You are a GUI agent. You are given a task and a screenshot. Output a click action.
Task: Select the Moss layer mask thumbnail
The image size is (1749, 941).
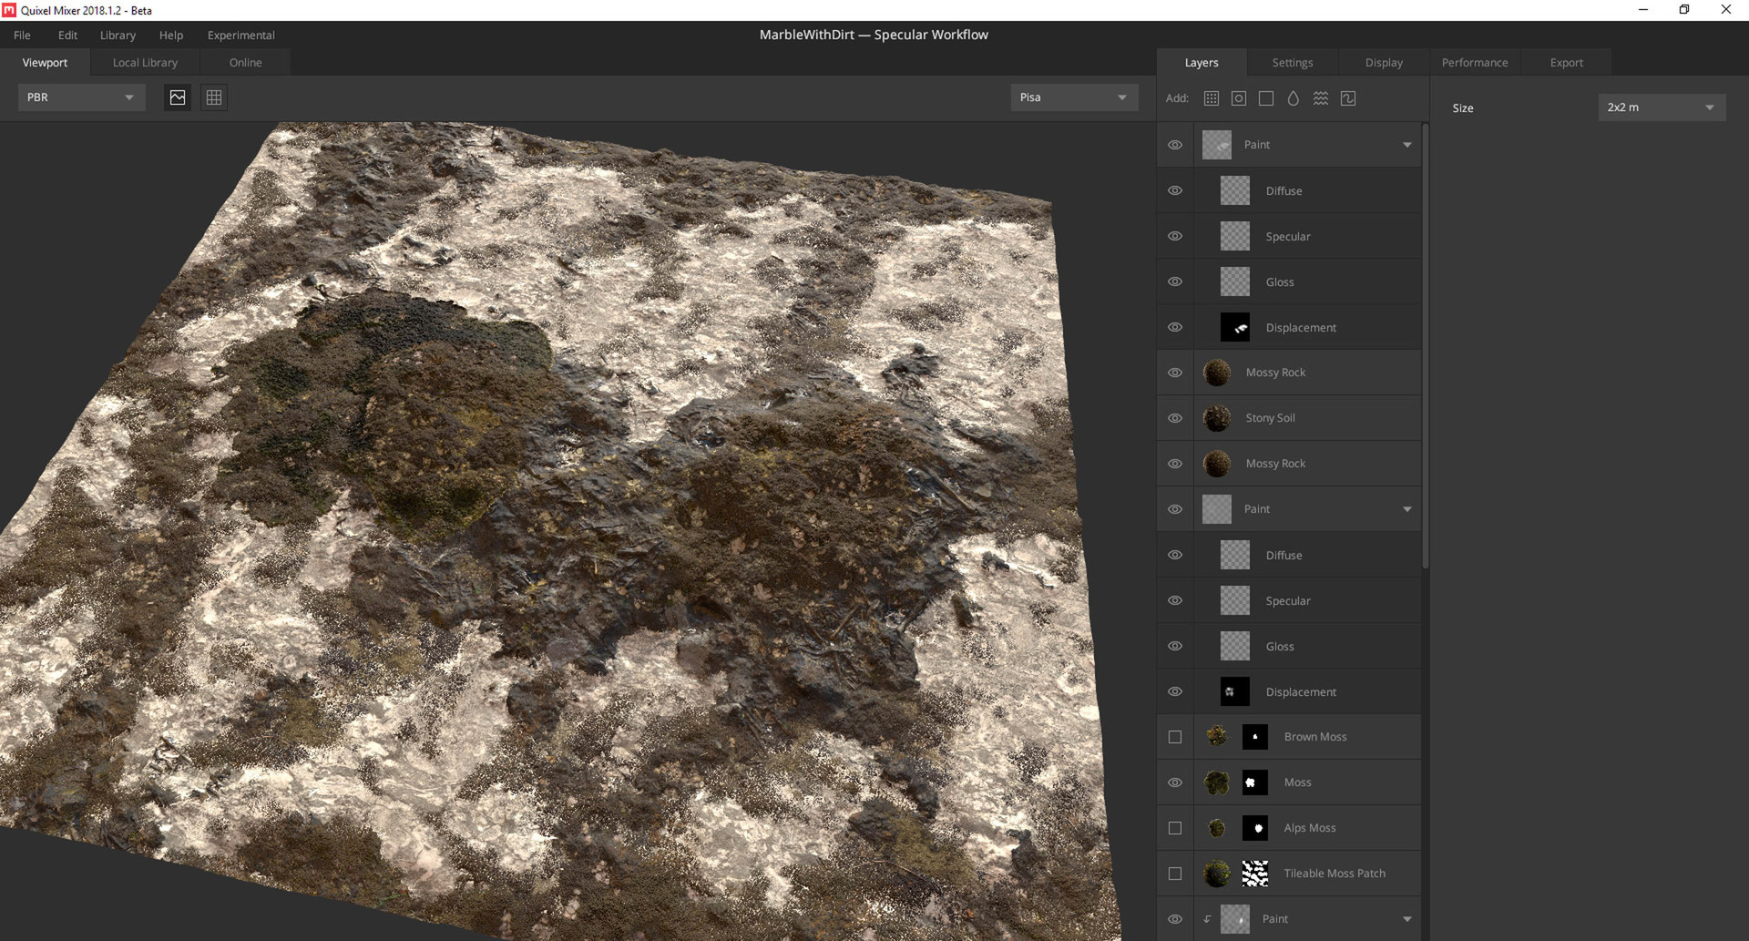(x=1254, y=782)
